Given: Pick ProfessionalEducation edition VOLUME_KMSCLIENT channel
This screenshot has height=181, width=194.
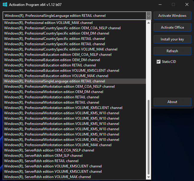Looking at the screenshot, I should [74, 71].
